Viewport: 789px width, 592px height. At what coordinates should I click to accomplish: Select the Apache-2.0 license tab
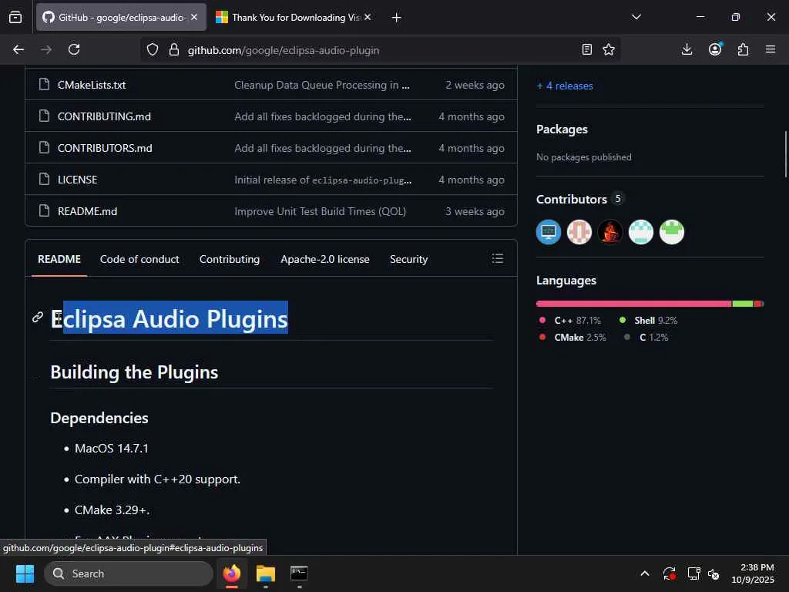coord(325,259)
